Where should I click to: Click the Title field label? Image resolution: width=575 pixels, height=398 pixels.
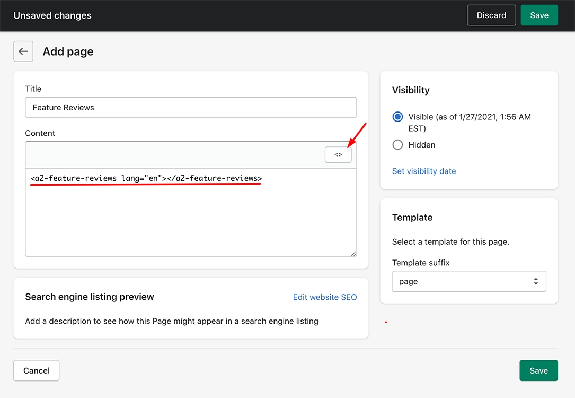(33, 89)
